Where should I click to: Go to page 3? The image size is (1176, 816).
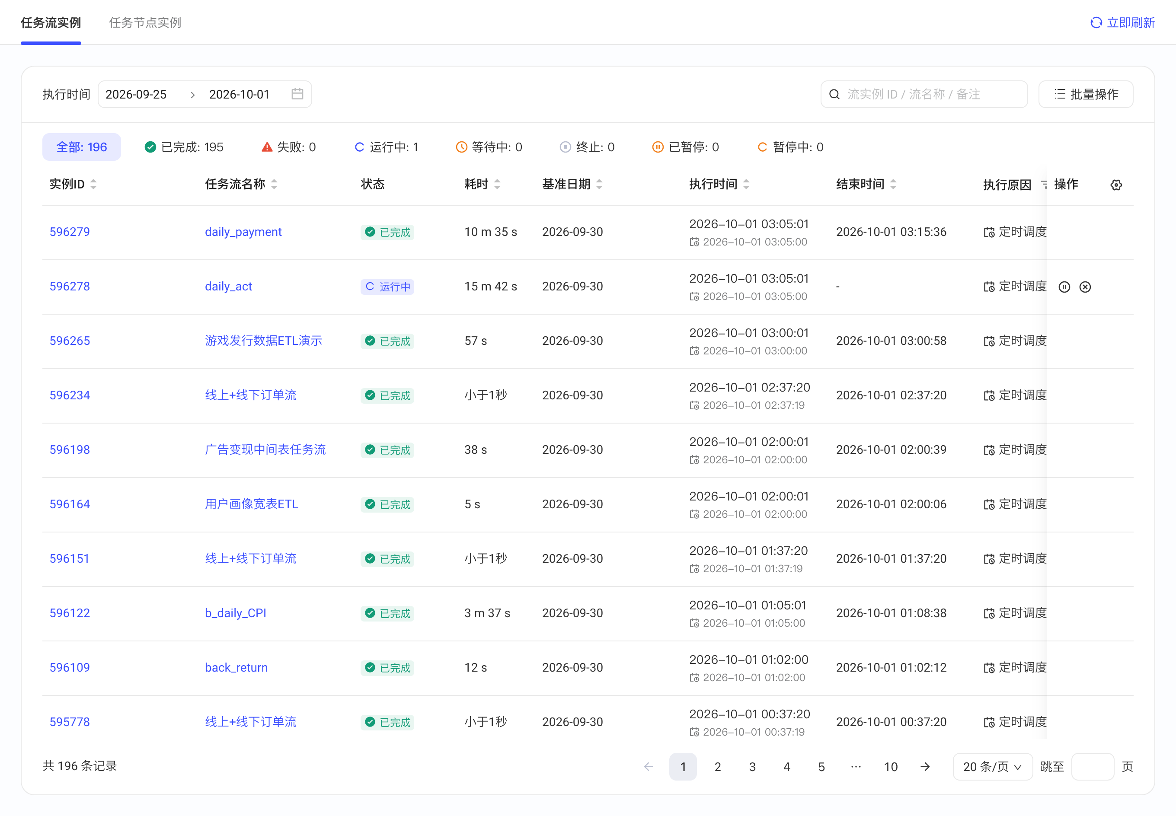click(752, 766)
